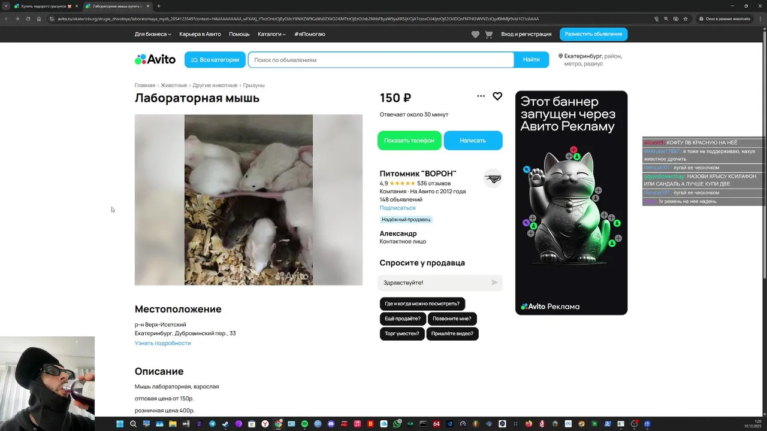Viewport: 767px width, 431px height.
Task: Open a new browser tab
Action: tap(159, 6)
